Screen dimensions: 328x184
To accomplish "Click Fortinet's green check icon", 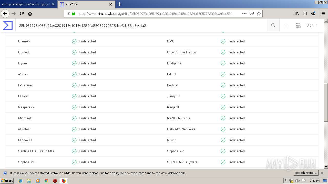I will tap(223, 85).
